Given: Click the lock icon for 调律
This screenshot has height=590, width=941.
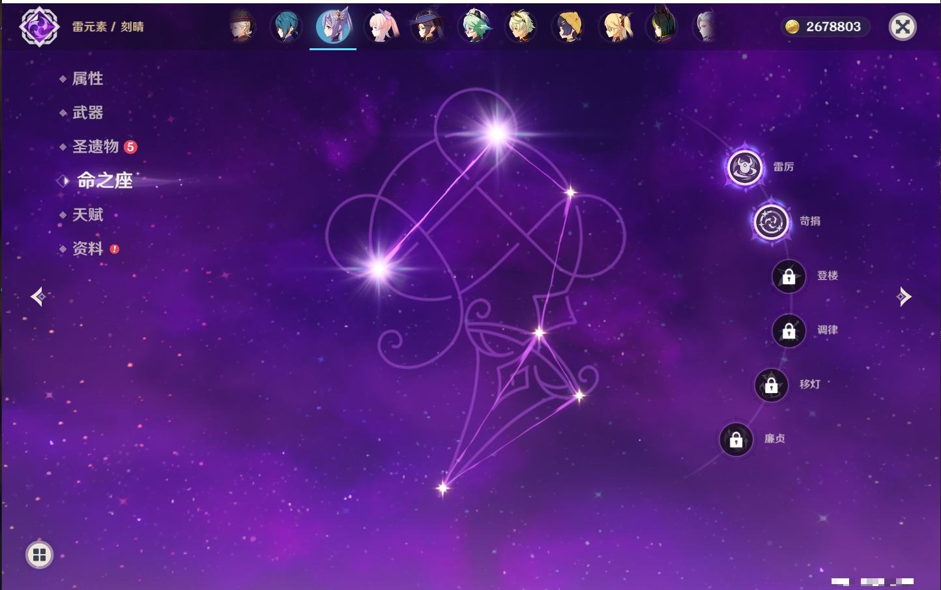Looking at the screenshot, I should click(x=789, y=331).
